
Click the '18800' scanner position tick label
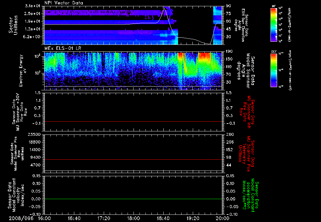click(x=34, y=142)
